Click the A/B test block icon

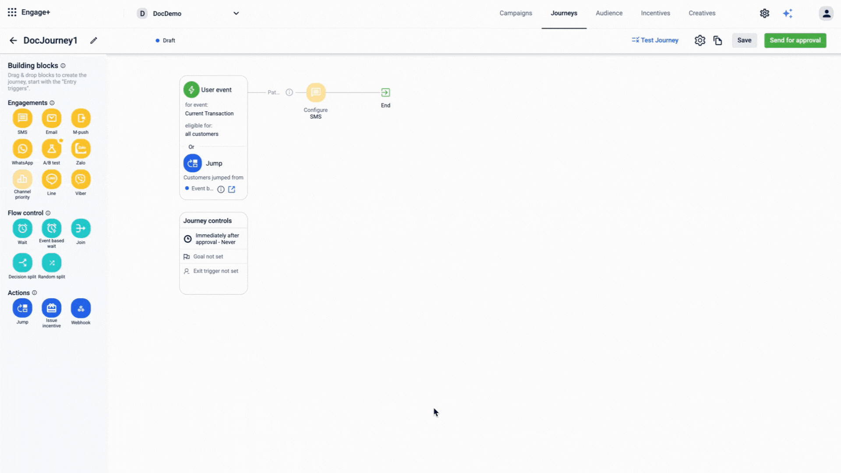click(x=51, y=149)
